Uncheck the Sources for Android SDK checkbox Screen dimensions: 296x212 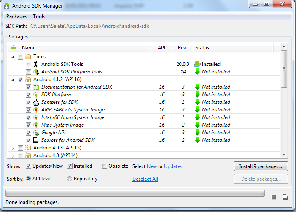[28, 140]
